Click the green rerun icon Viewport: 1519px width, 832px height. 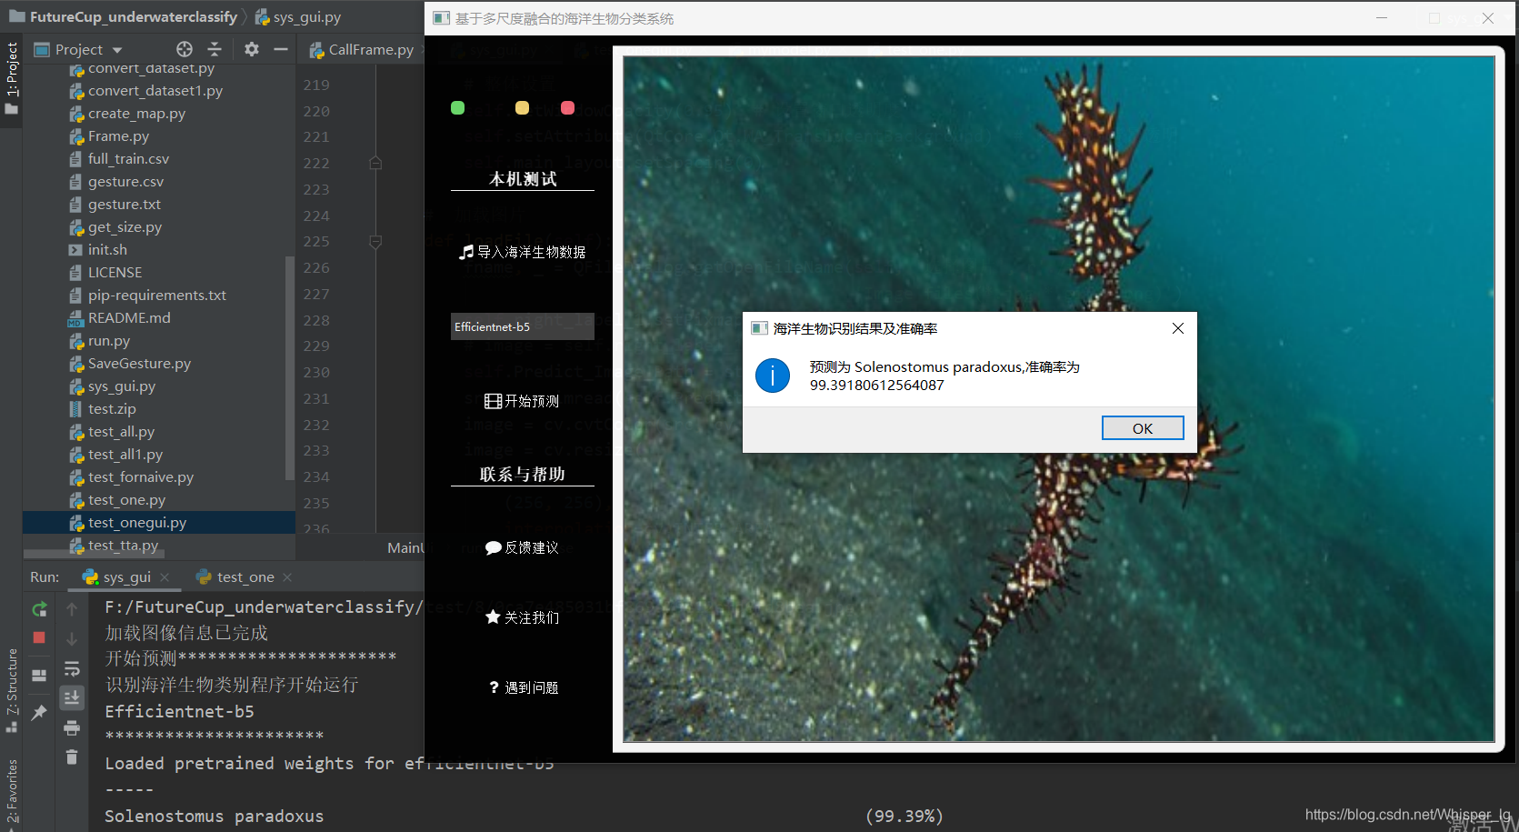click(x=39, y=609)
